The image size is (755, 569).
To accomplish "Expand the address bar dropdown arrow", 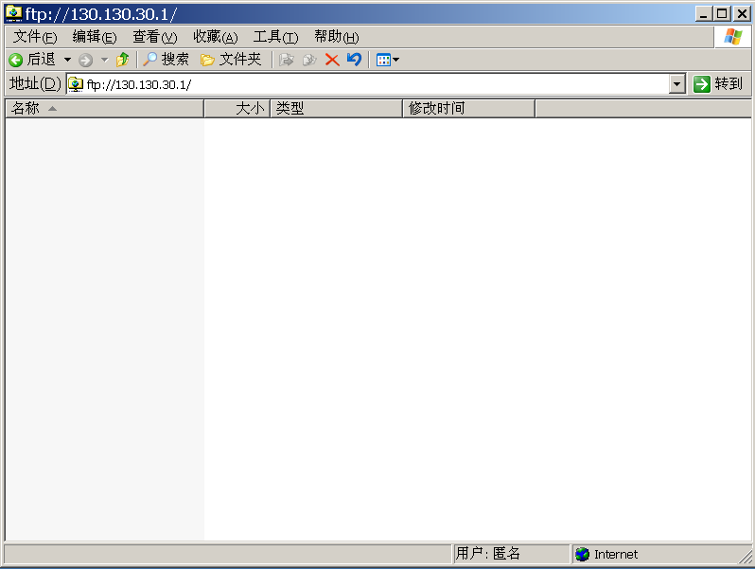I will 677,84.
